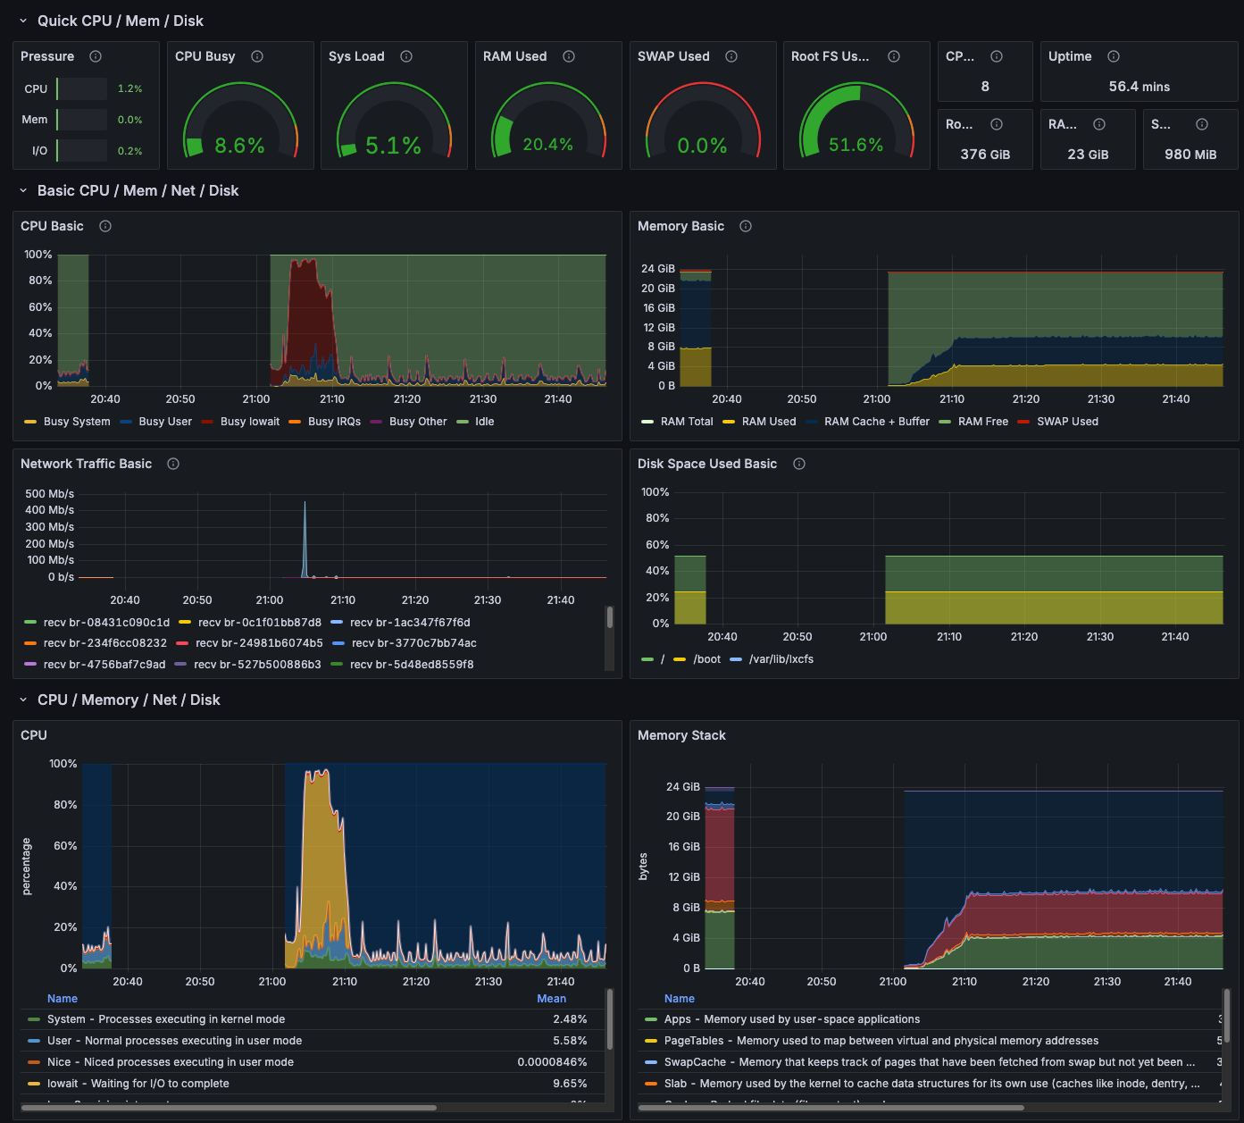The width and height of the screenshot is (1244, 1123).
Task: Click the RAM Used panel info icon
Action: 569,56
